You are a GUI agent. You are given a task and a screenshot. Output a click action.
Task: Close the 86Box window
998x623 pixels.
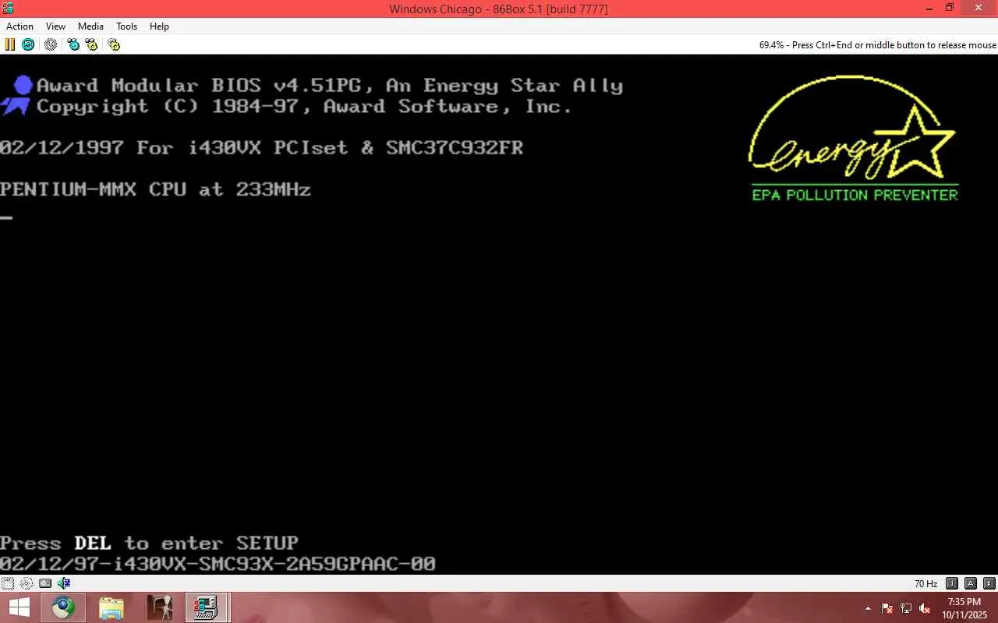[978, 8]
